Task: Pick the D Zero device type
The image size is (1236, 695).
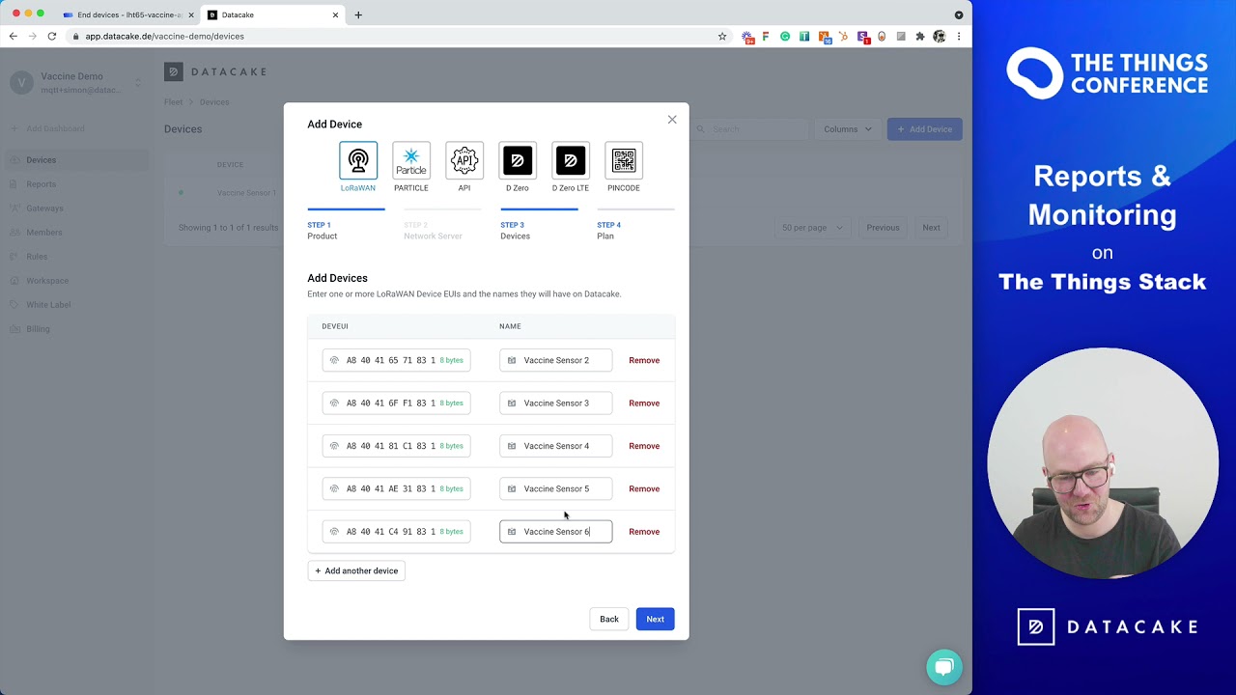Action: click(518, 161)
